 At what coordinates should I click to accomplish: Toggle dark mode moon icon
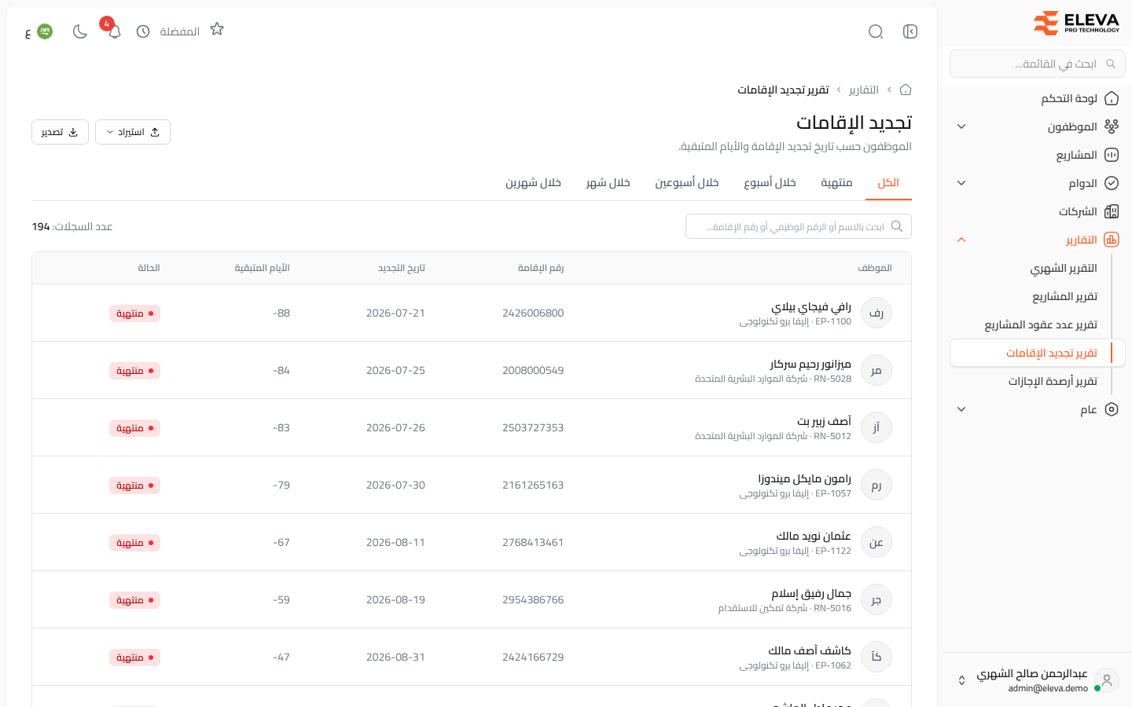tap(79, 31)
